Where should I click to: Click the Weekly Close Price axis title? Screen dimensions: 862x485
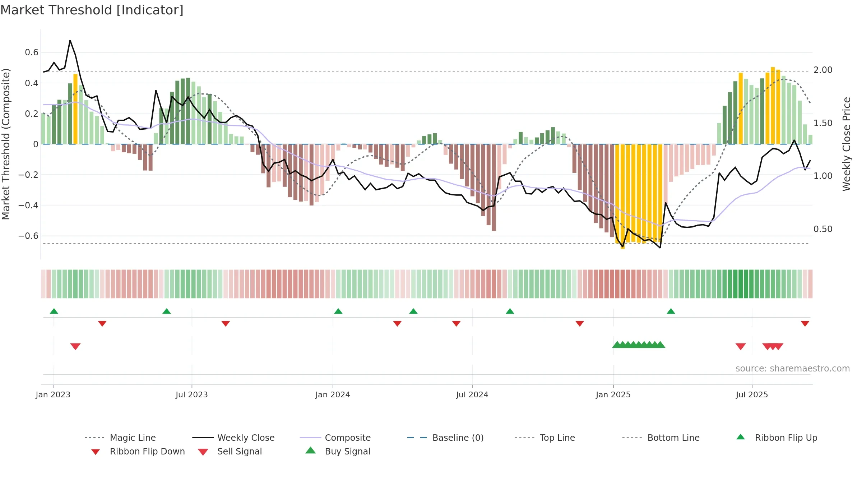(x=847, y=144)
